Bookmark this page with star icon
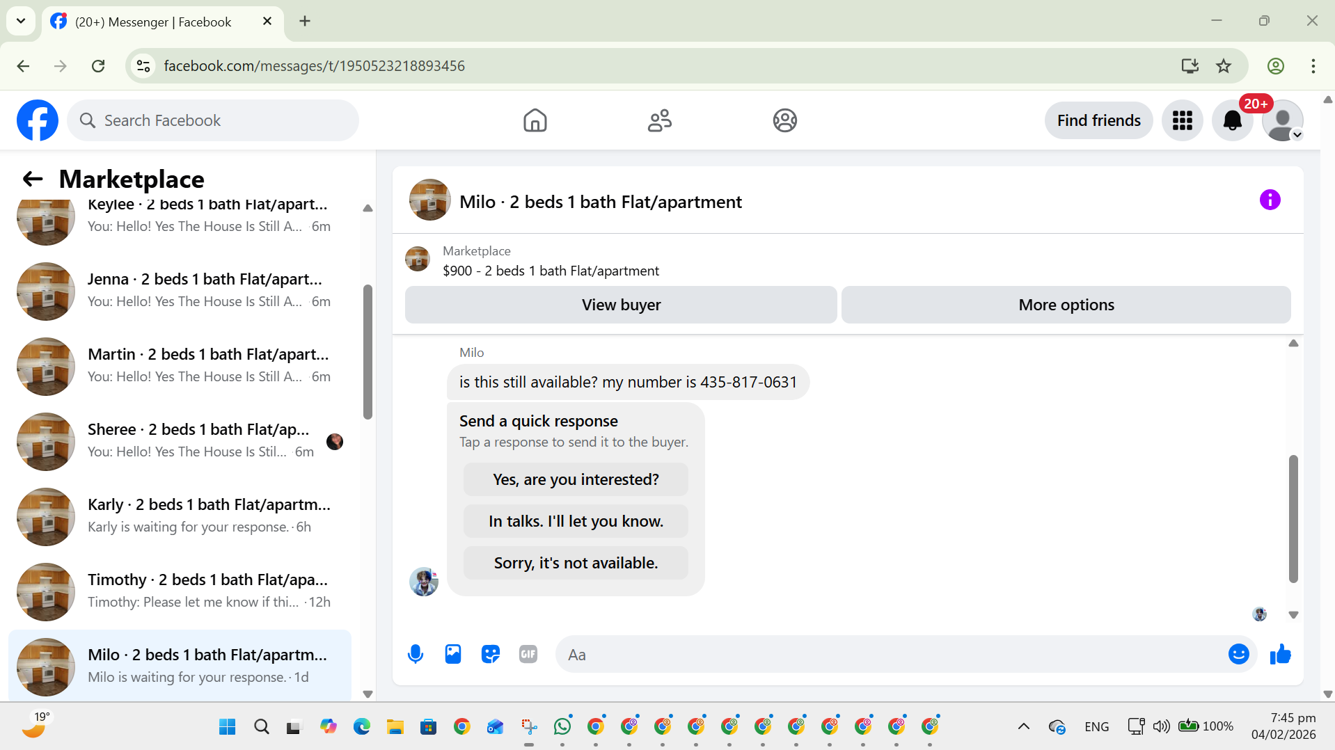Viewport: 1335px width, 750px height. coord(1224,66)
